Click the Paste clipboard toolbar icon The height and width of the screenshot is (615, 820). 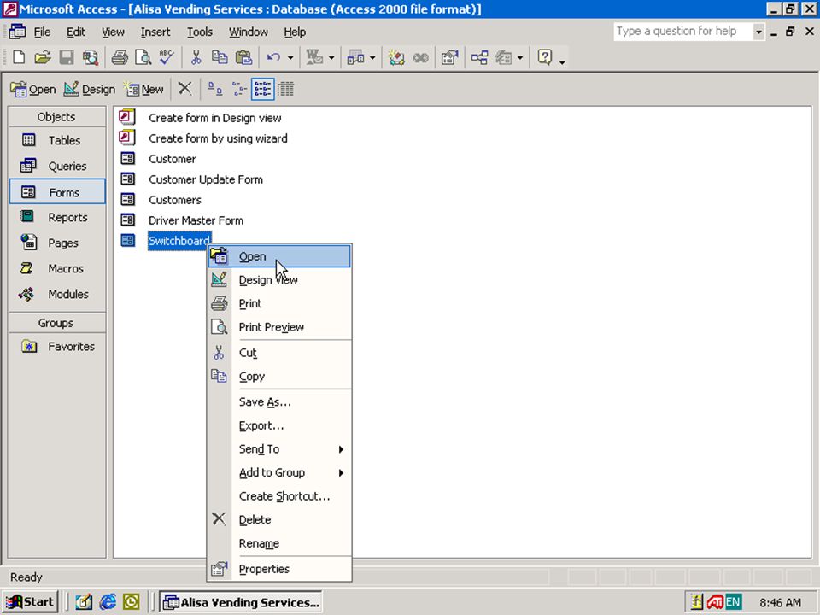[x=243, y=57]
